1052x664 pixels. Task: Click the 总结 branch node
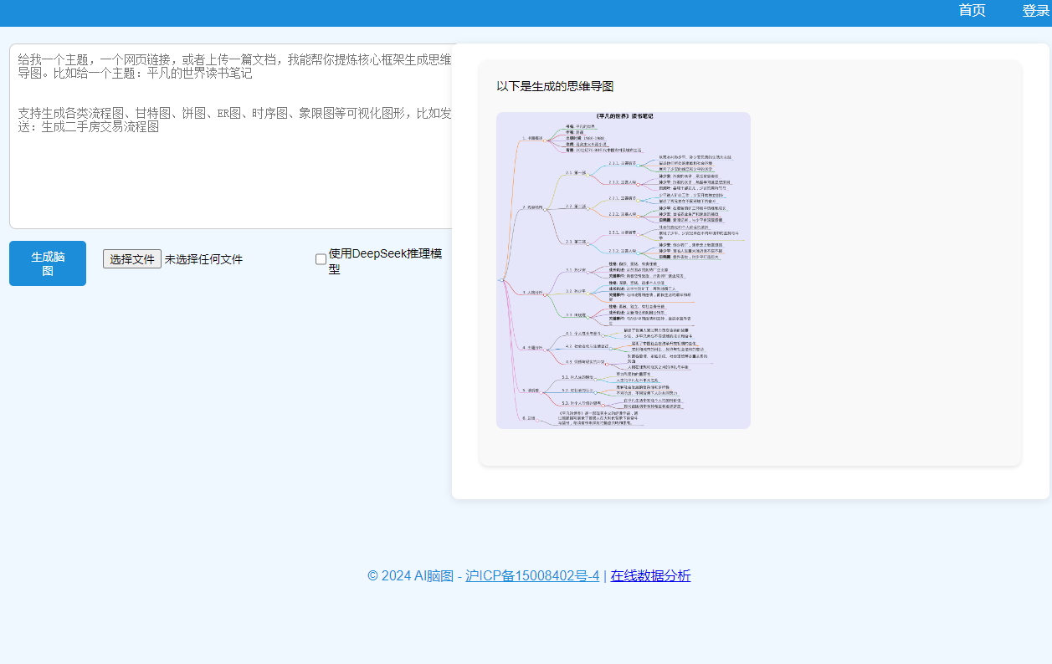pyautogui.click(x=527, y=416)
